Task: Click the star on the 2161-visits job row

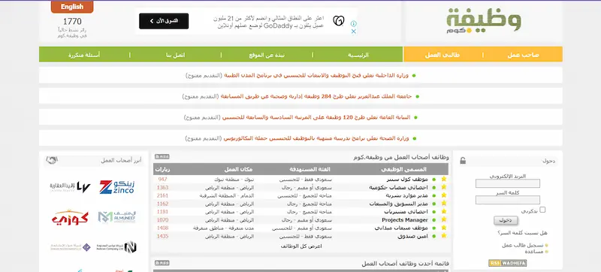Action: [444, 195]
